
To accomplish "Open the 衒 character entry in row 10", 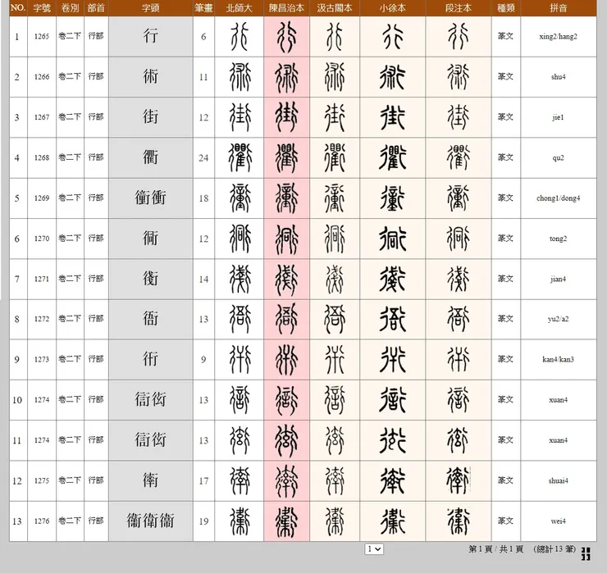I will tap(151, 400).
